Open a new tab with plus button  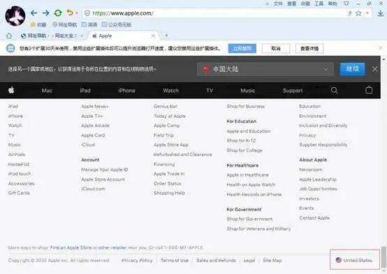click(x=166, y=36)
